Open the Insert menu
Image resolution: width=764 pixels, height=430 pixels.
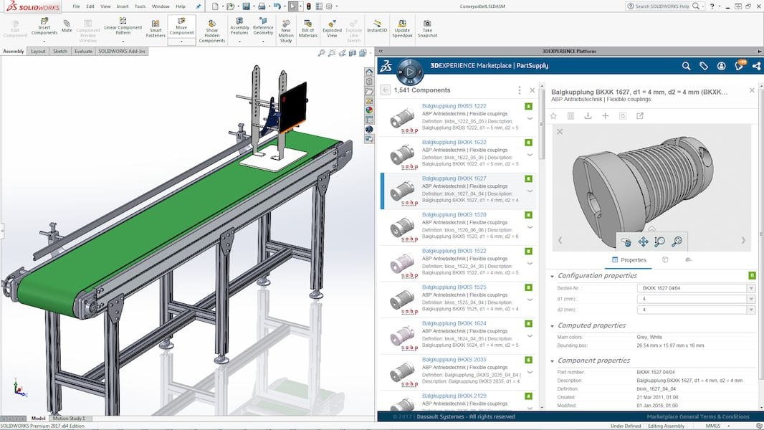pos(123,6)
